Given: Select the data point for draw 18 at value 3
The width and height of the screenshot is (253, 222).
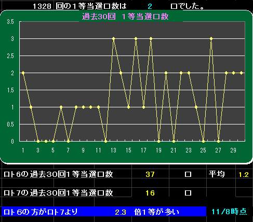Looking at the screenshot, I should (151, 39).
